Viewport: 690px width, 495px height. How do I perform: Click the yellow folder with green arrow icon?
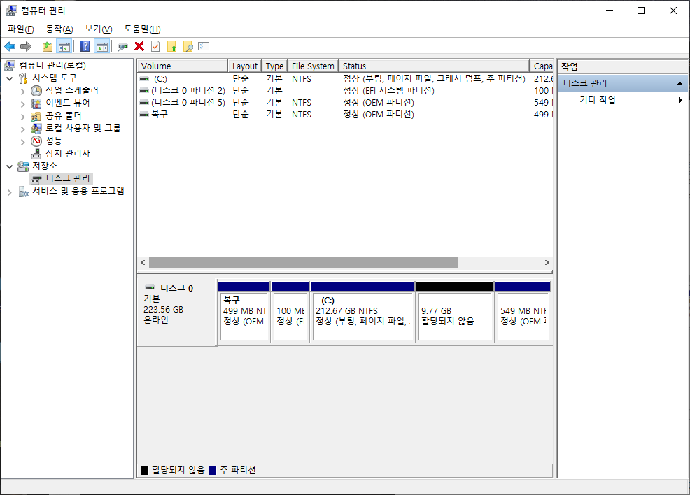tap(171, 46)
